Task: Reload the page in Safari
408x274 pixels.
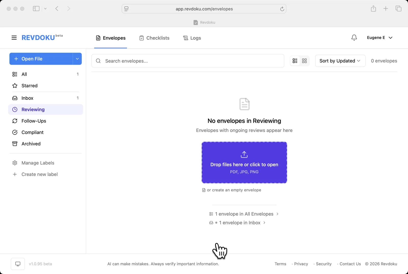Action: (282, 9)
